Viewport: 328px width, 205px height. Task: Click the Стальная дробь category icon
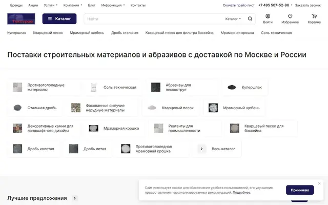tap(17, 108)
